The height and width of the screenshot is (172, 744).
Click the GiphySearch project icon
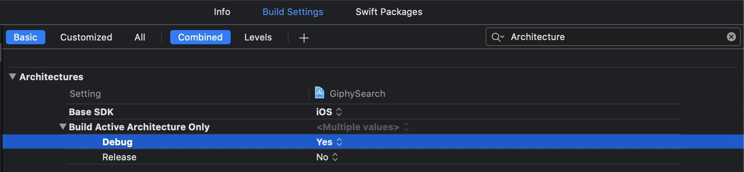click(x=320, y=93)
